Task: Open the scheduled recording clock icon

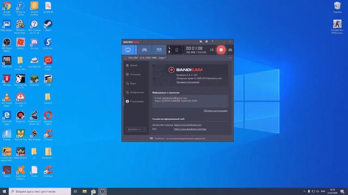Action: pyautogui.click(x=207, y=42)
